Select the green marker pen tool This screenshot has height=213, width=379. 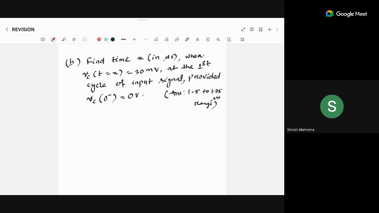[x=187, y=39]
